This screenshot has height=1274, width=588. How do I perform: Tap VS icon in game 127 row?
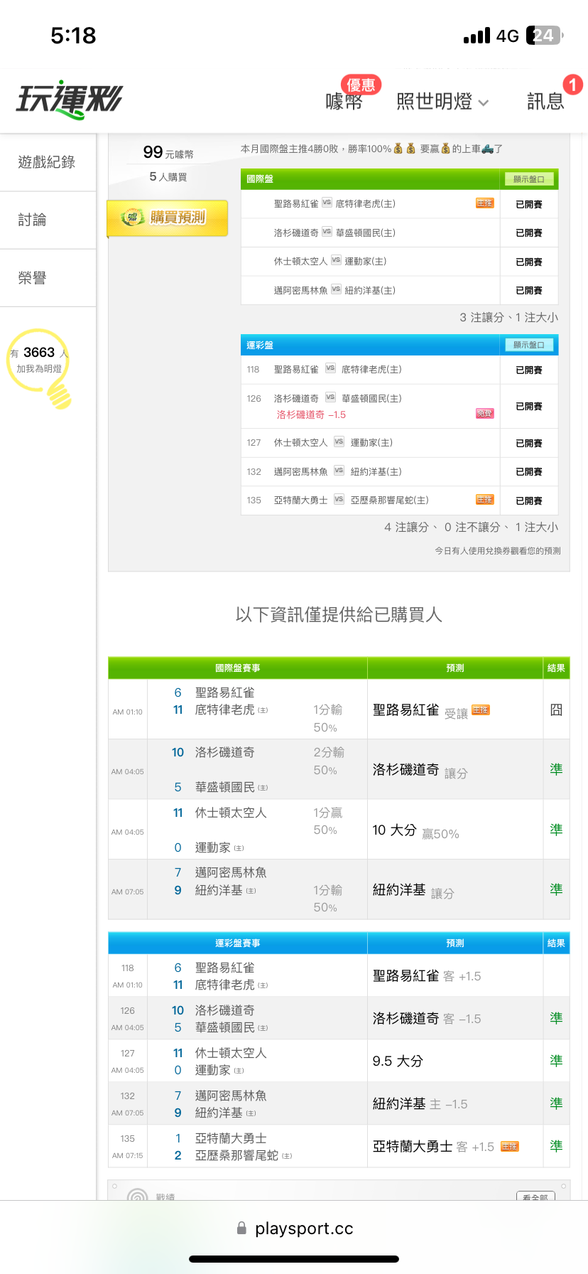click(x=339, y=441)
